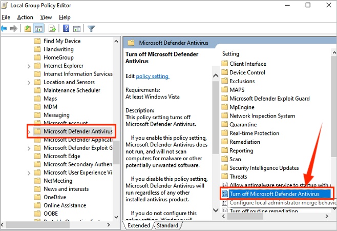Screen dimensions: 337x231
Task: Click the Client Interface folder icon
Action: 225,64
